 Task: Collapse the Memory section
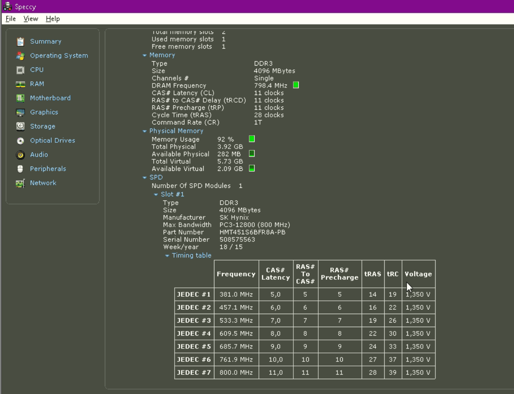click(145, 55)
